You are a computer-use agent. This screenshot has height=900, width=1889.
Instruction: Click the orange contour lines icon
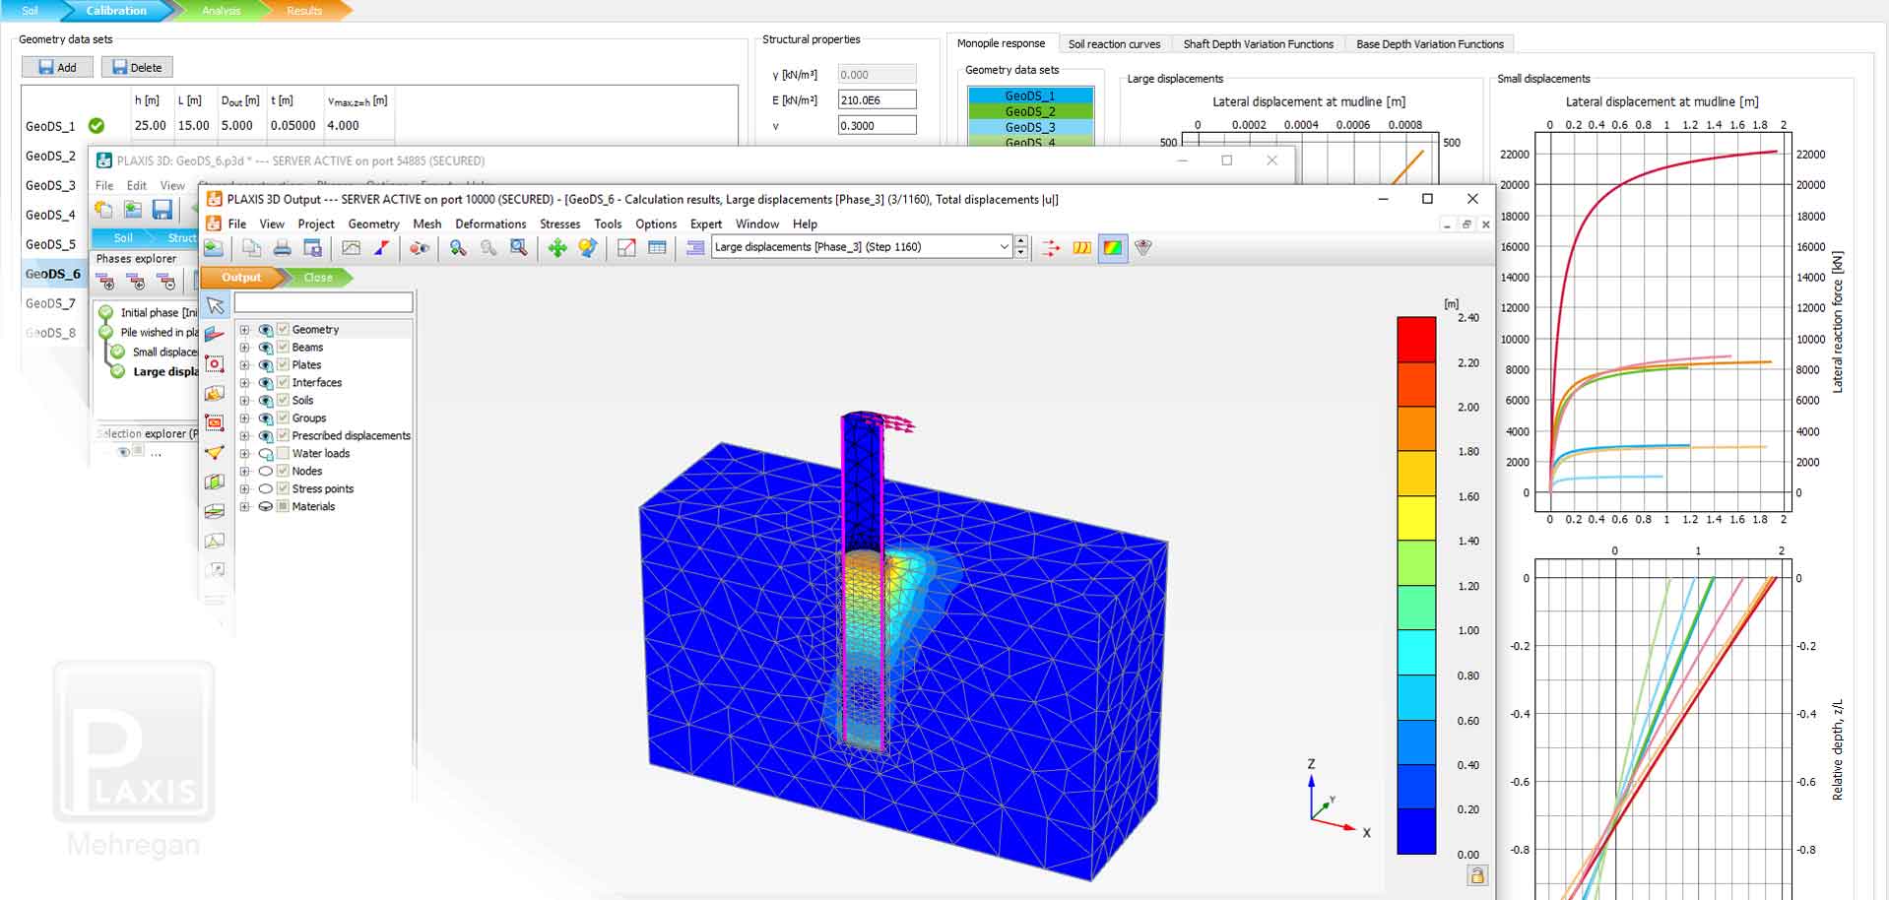(x=1081, y=248)
